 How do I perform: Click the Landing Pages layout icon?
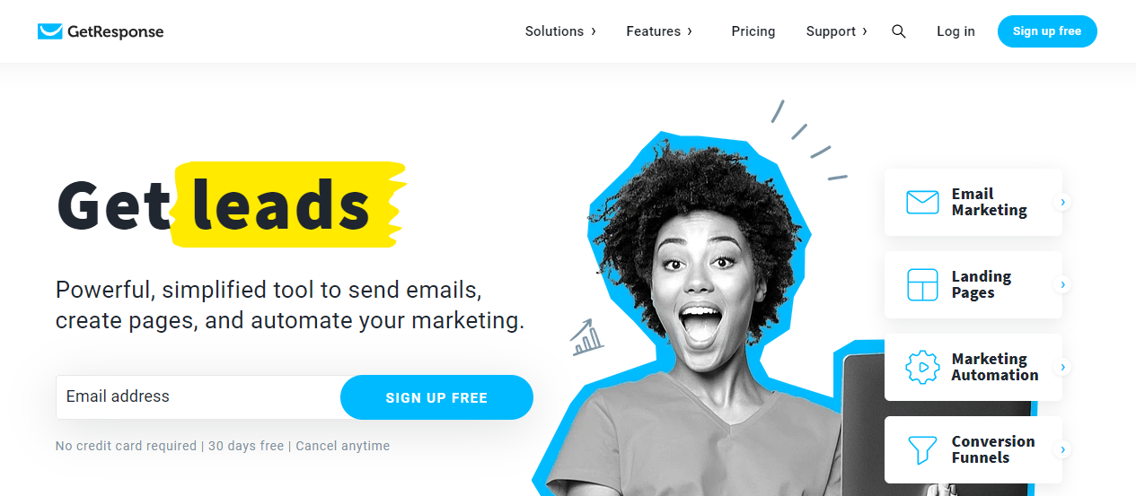922,284
